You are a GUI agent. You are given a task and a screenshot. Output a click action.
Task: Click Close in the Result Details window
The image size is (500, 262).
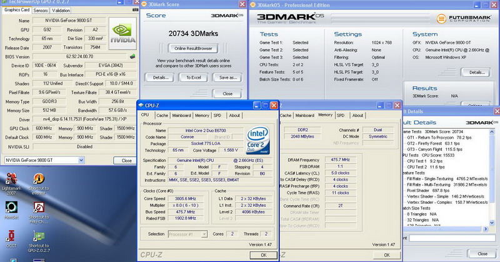pos(482,254)
